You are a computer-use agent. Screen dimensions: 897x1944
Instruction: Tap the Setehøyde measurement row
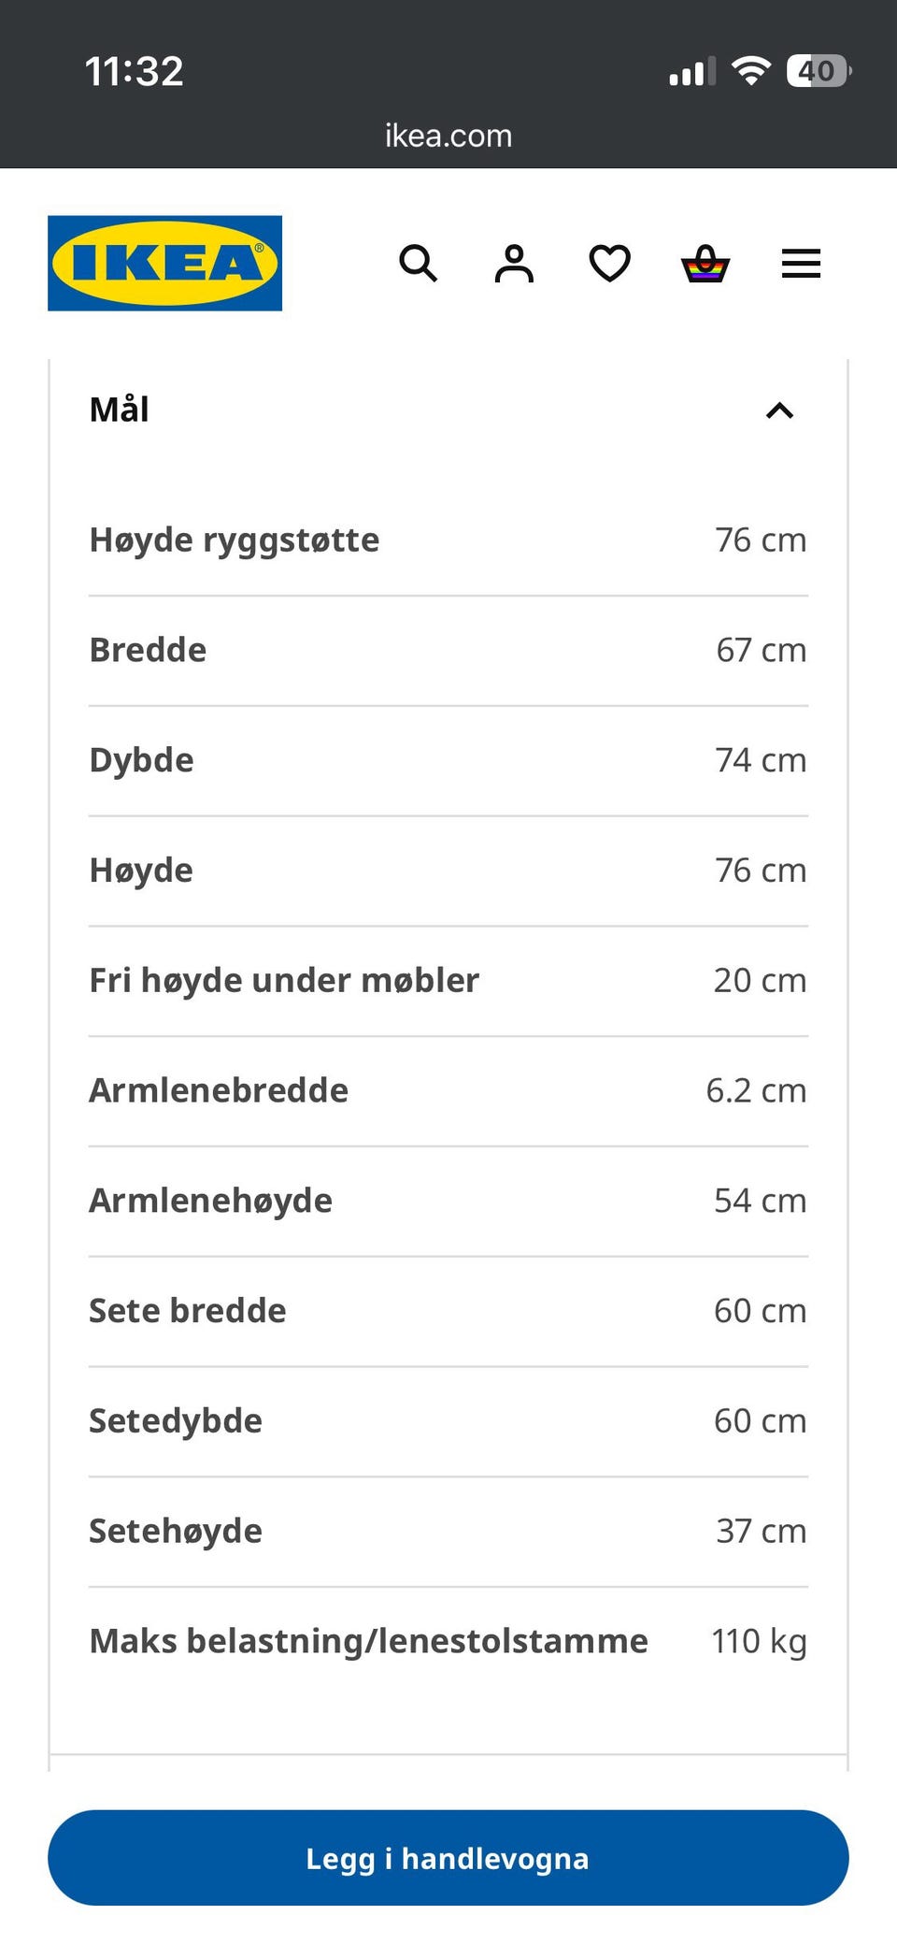click(x=448, y=1532)
